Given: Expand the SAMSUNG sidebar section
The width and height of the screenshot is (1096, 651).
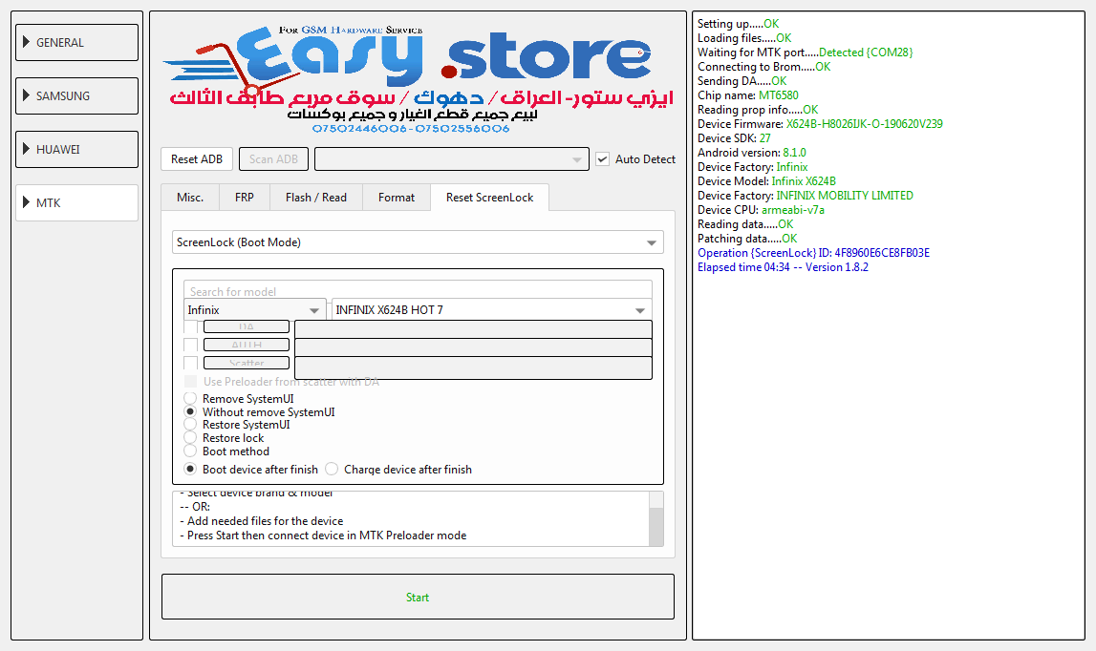Looking at the screenshot, I should pos(76,95).
